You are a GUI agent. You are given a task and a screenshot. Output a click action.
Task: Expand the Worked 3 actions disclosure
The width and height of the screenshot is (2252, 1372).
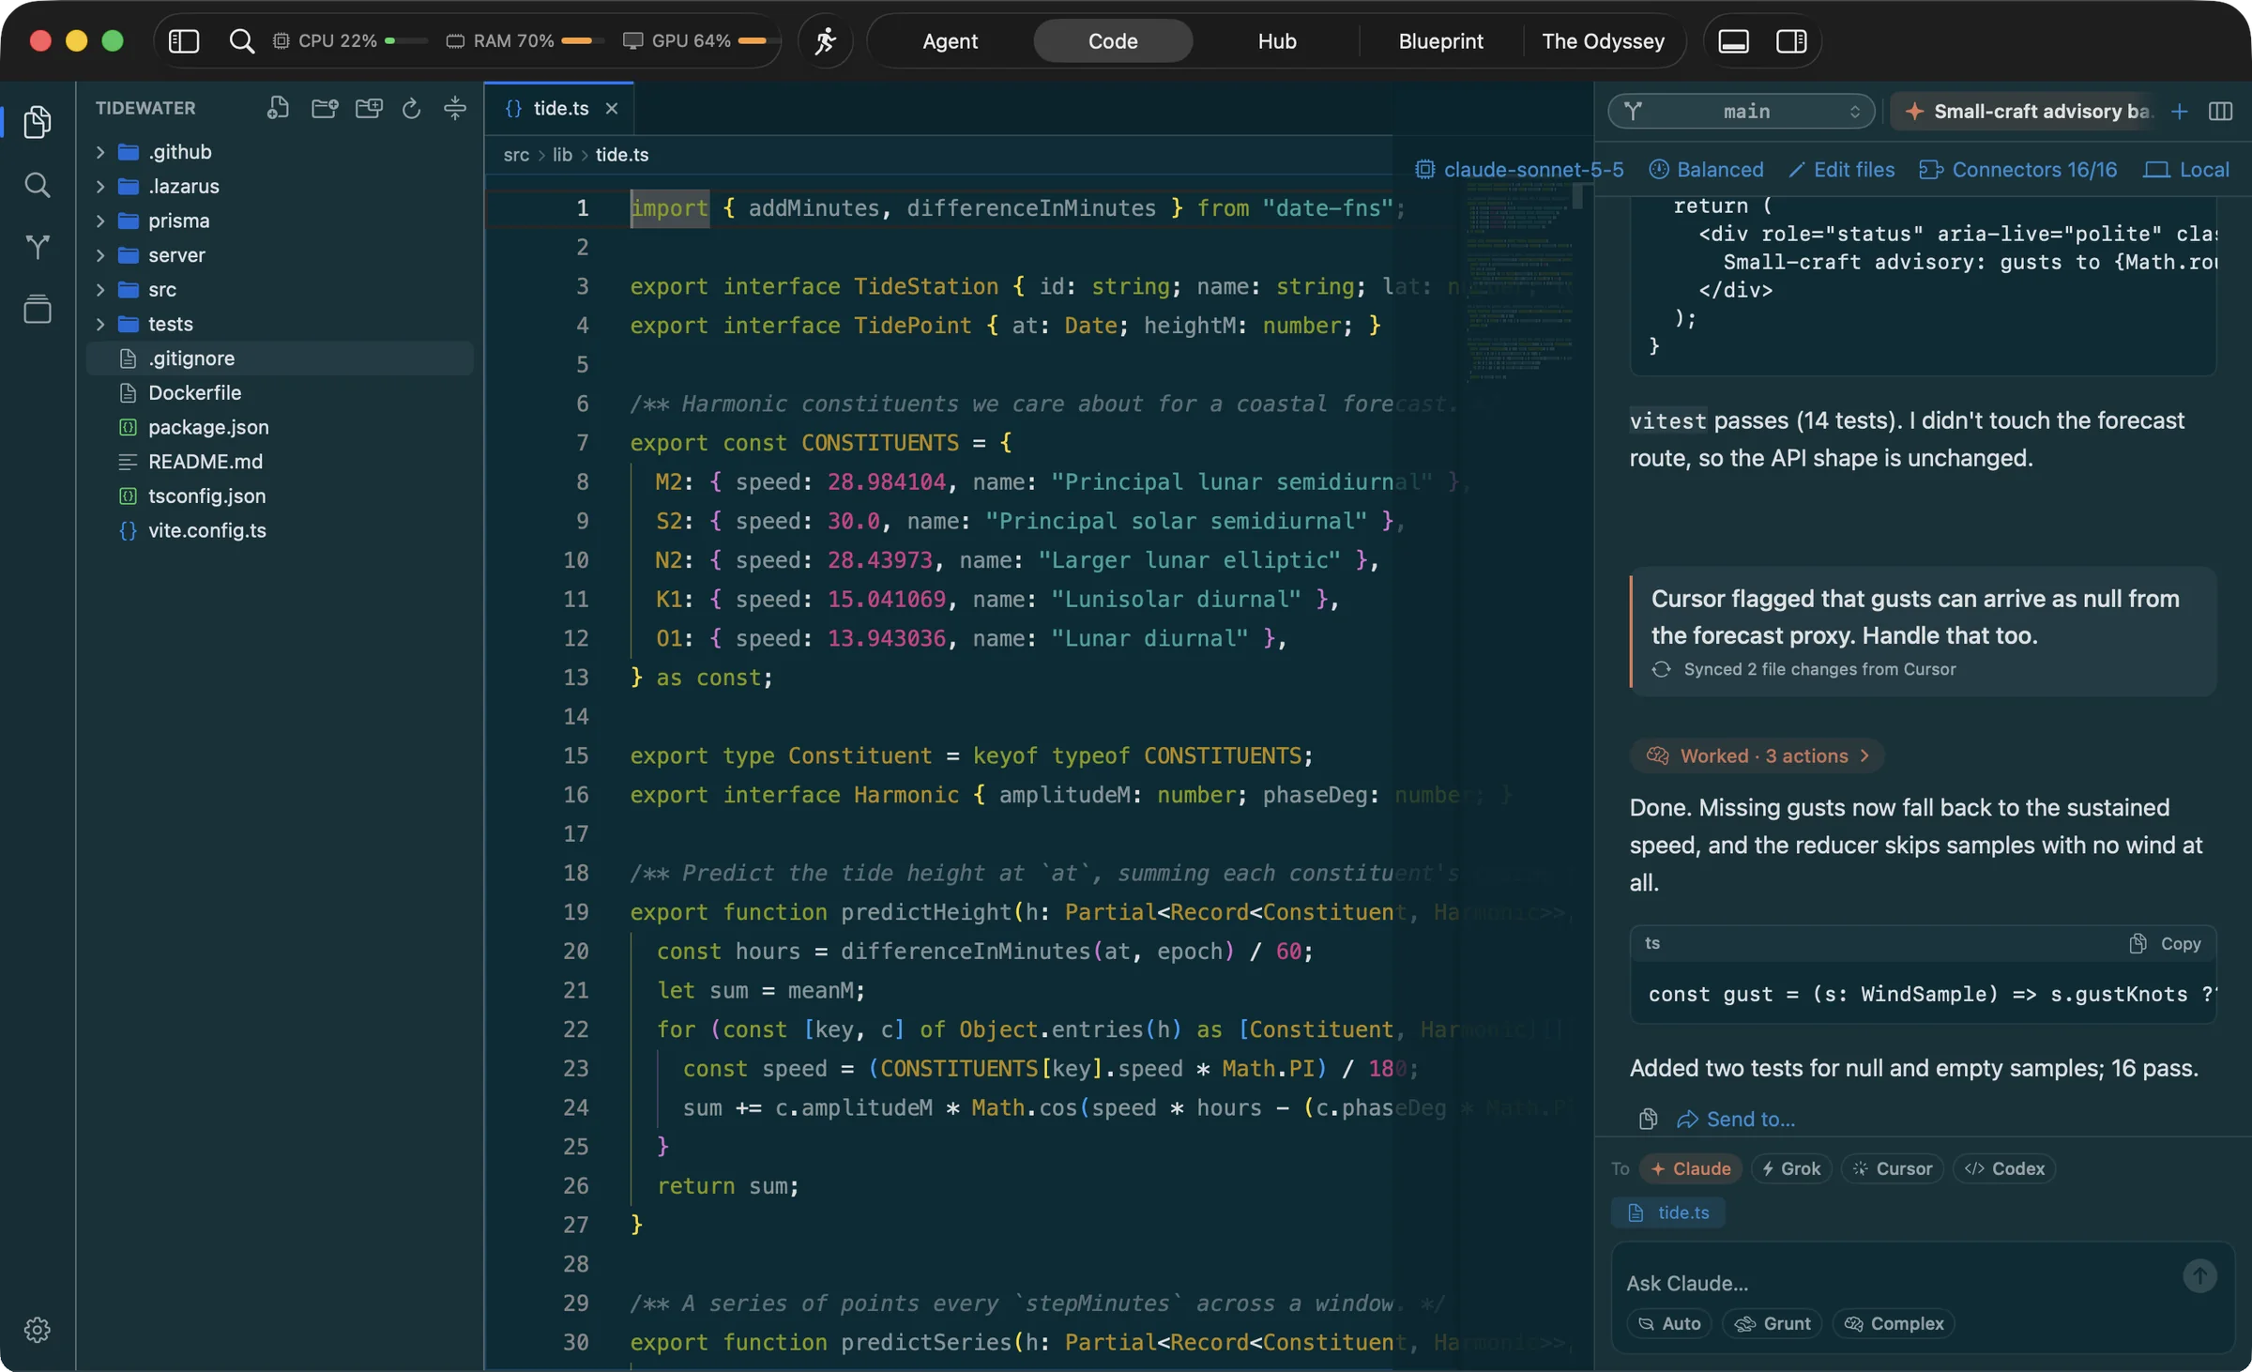pos(1757,755)
